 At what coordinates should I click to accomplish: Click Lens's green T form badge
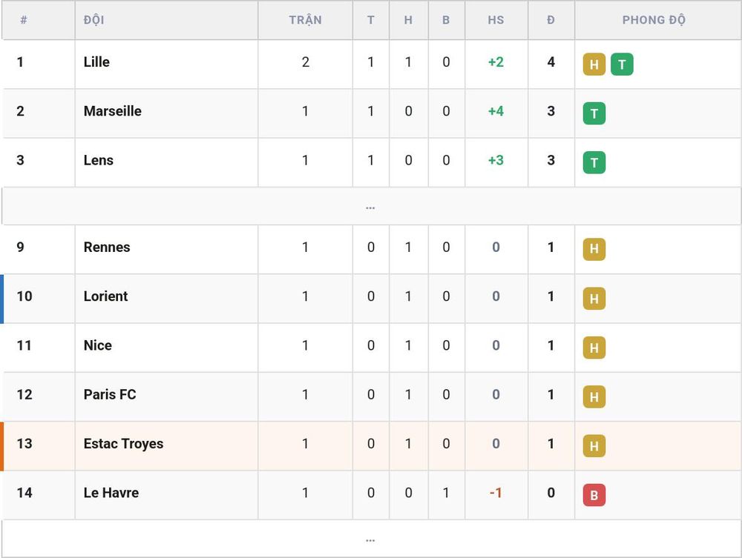pyautogui.click(x=594, y=162)
